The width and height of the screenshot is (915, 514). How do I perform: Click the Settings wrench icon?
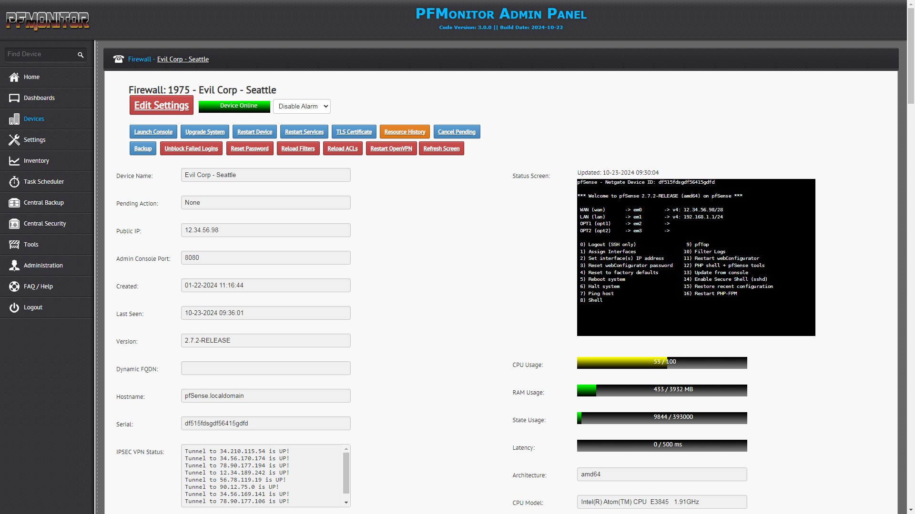[14, 140]
